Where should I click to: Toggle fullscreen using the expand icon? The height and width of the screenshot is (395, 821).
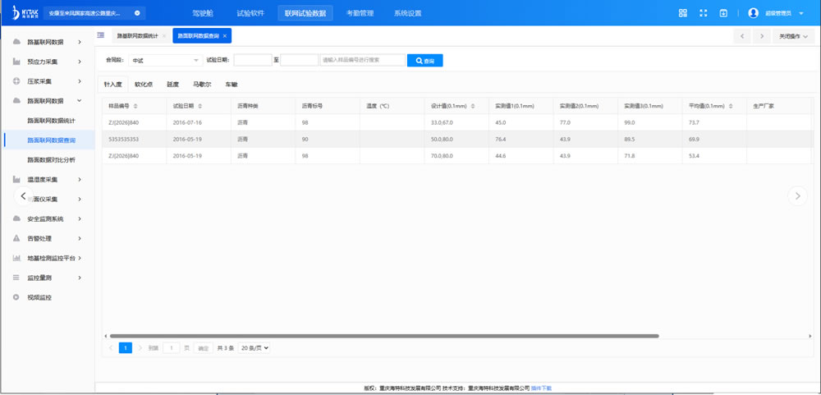pyautogui.click(x=703, y=13)
